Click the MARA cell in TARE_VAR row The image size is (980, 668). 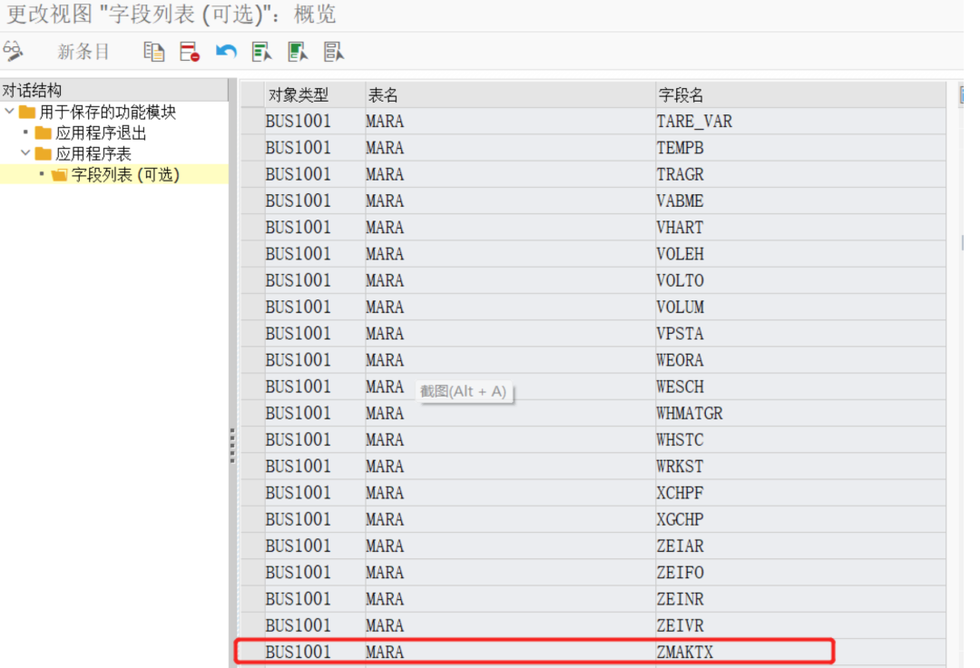pos(510,122)
